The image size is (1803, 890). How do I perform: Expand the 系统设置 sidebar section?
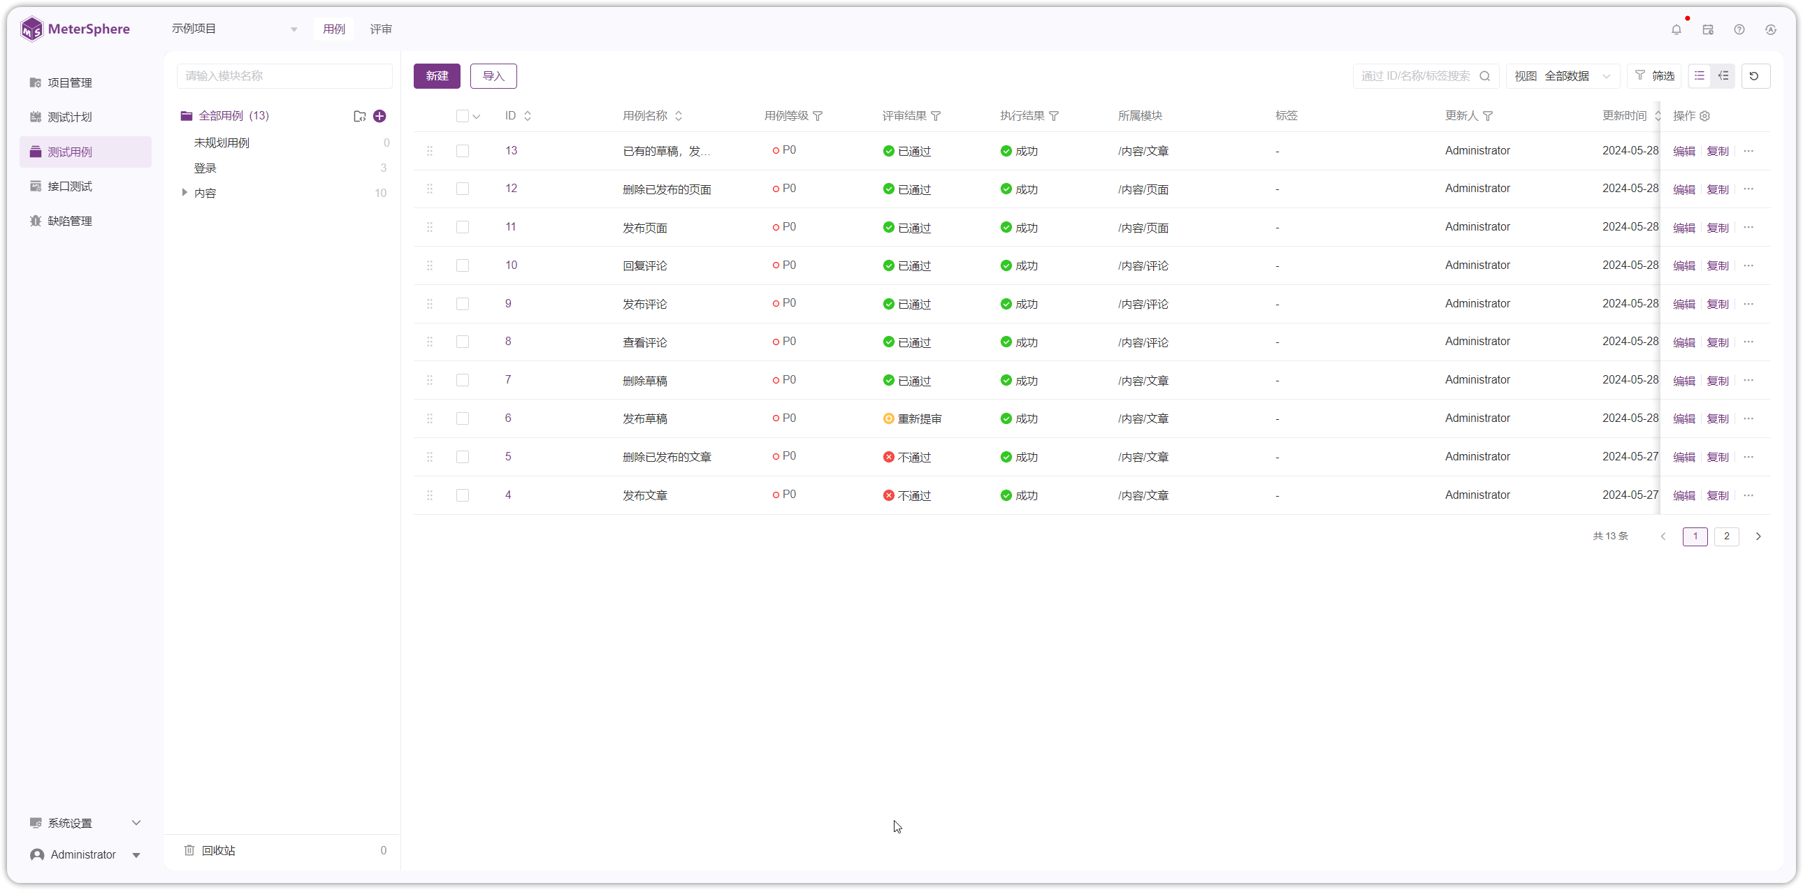point(85,824)
